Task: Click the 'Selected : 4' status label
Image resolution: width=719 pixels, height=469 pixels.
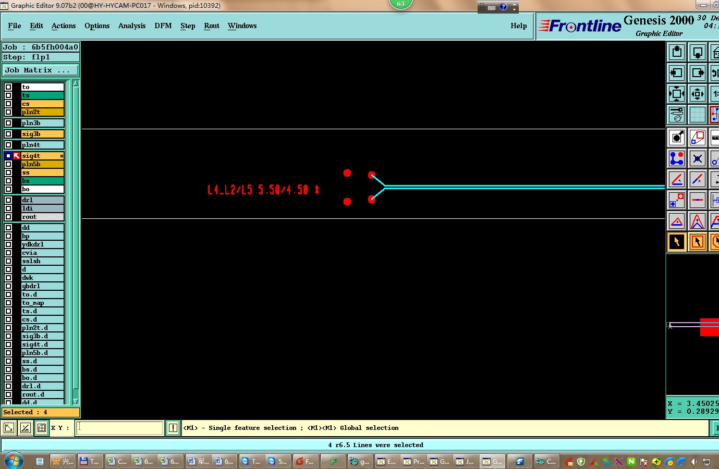Action: [41, 412]
